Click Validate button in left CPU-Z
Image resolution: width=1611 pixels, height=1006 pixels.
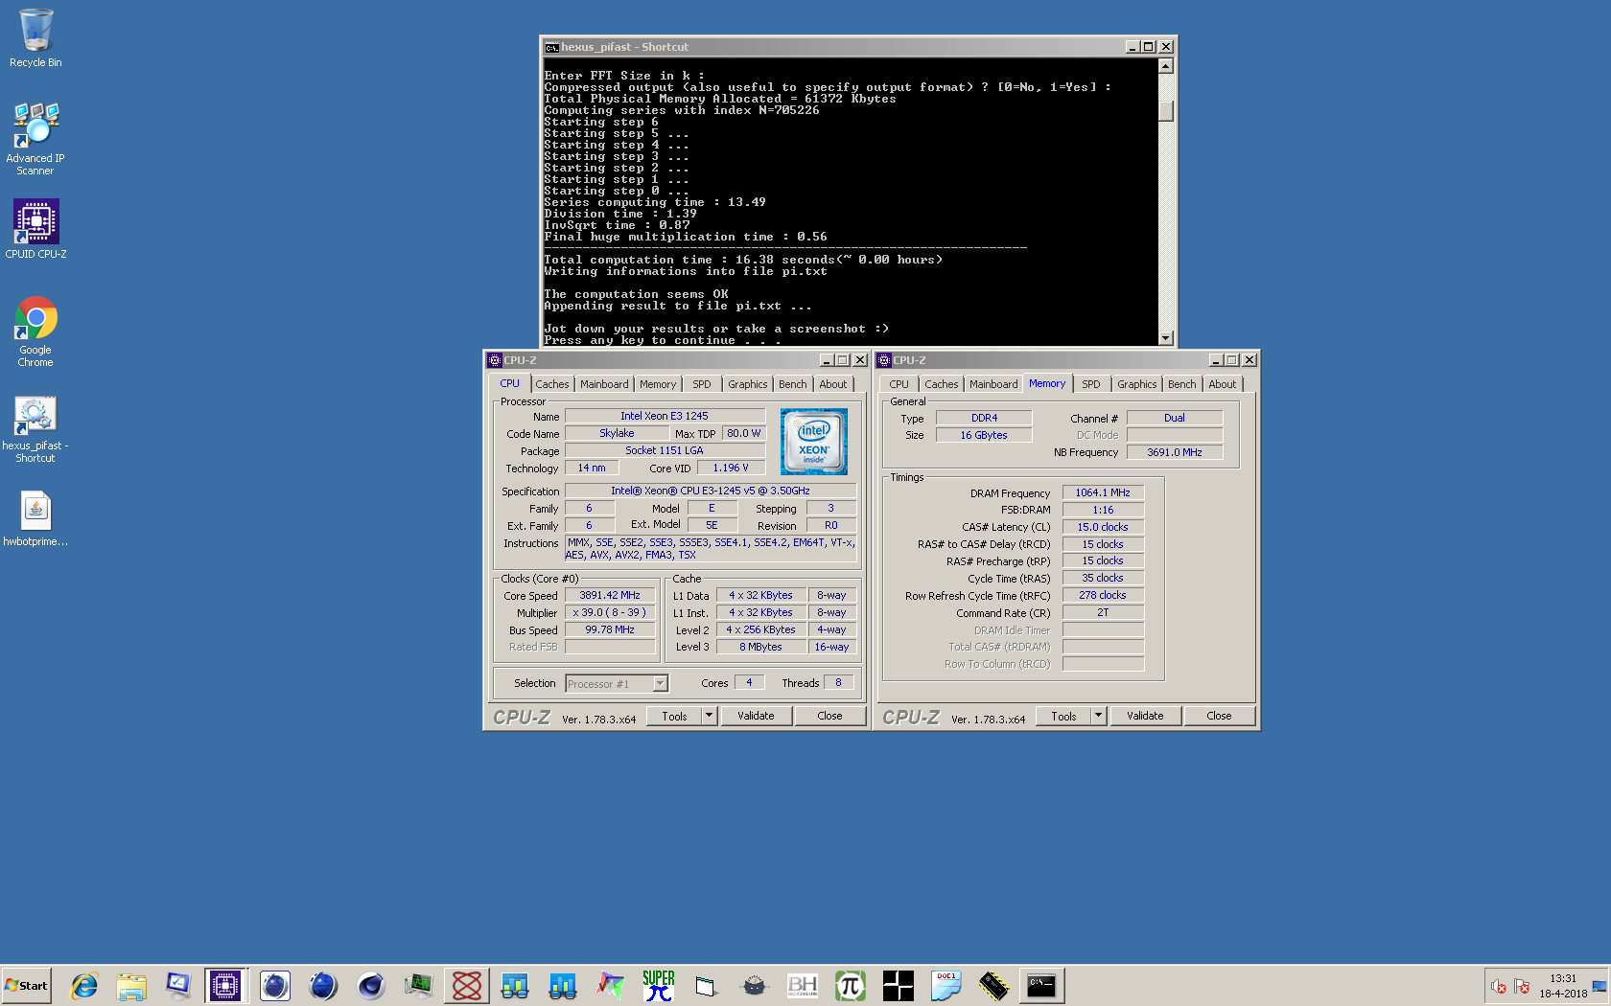pyautogui.click(x=756, y=716)
